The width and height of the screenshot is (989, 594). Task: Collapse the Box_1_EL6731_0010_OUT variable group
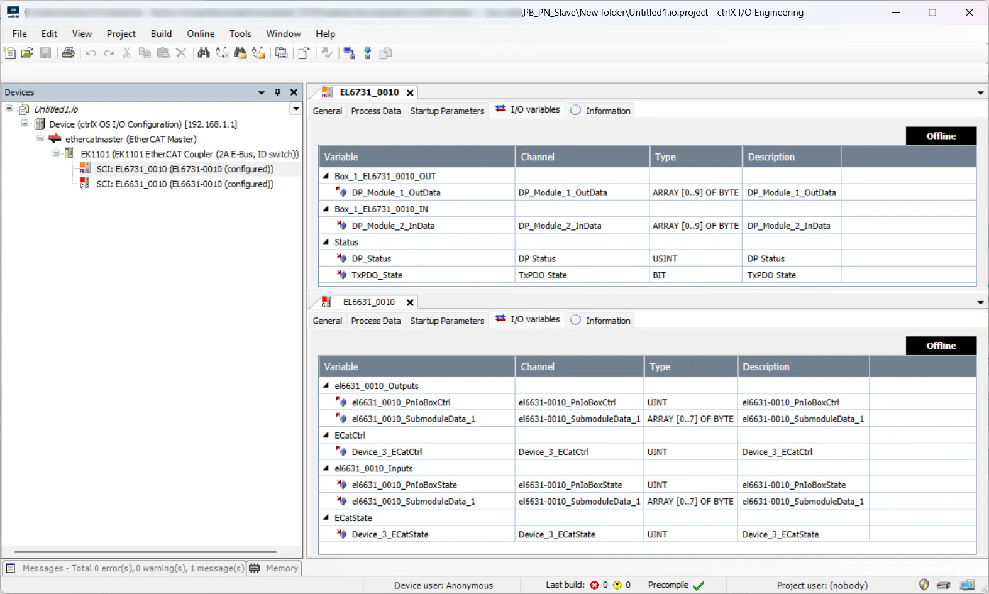click(x=326, y=176)
